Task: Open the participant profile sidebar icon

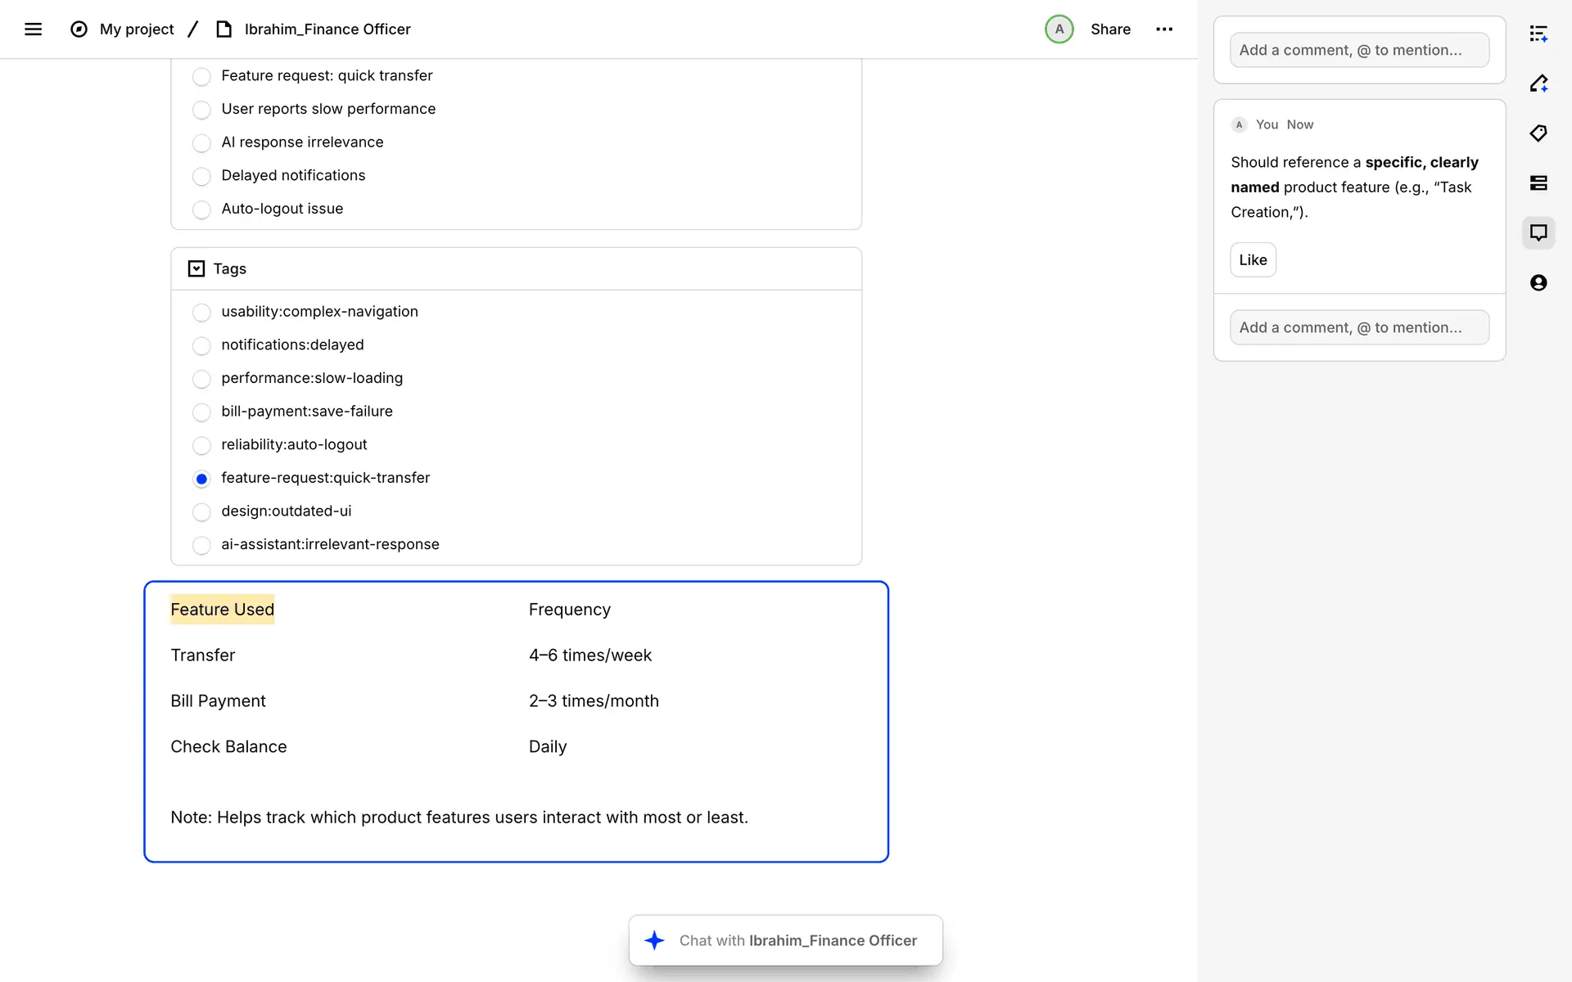Action: tap(1538, 283)
